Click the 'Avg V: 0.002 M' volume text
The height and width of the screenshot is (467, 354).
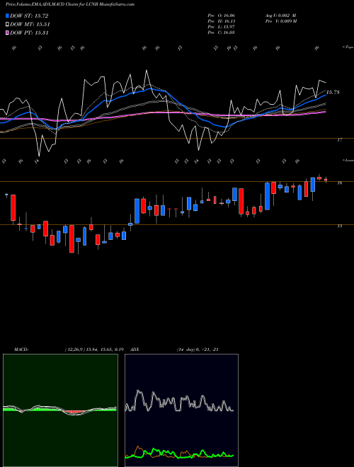click(280, 15)
